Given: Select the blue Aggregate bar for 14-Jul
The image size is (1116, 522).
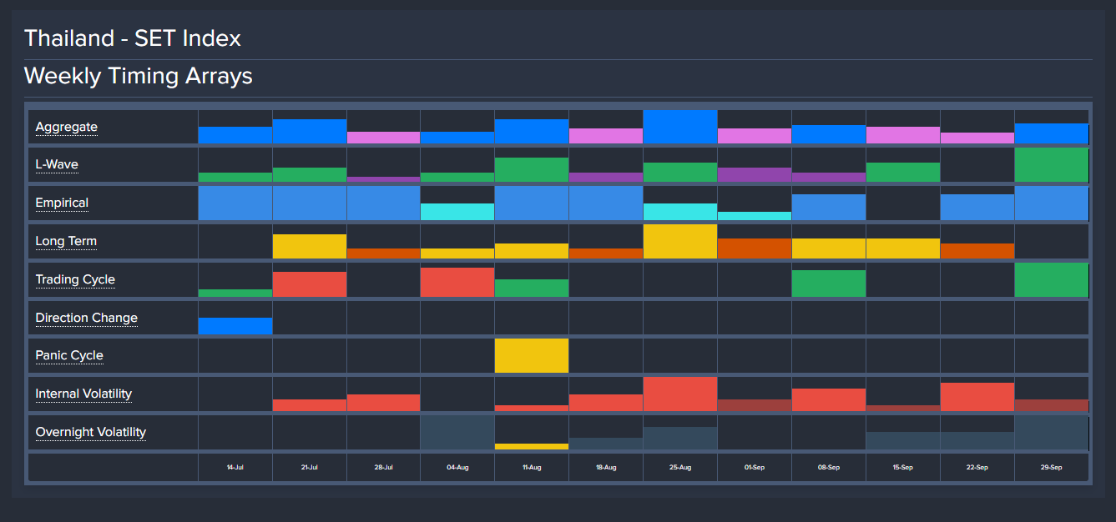Looking at the screenshot, I should click(235, 135).
